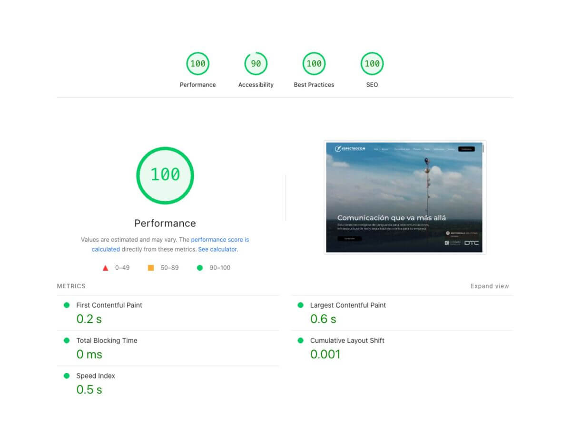Click the First Contentful Paint metric label
Screen dimensions: 571x428
coord(109,305)
